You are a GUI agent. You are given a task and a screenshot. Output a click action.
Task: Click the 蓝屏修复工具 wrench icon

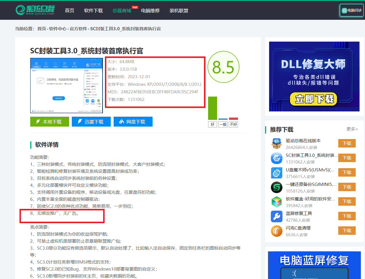tap(276, 216)
